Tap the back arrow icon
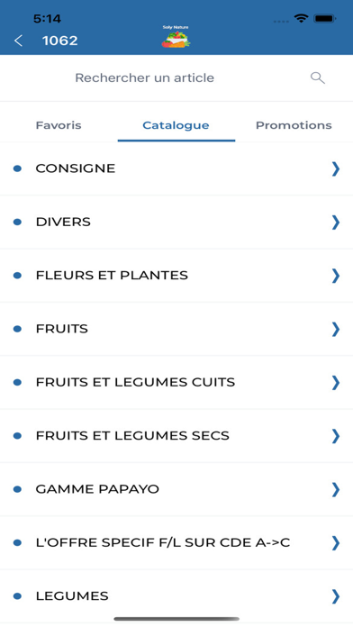353x627 pixels. [18, 41]
